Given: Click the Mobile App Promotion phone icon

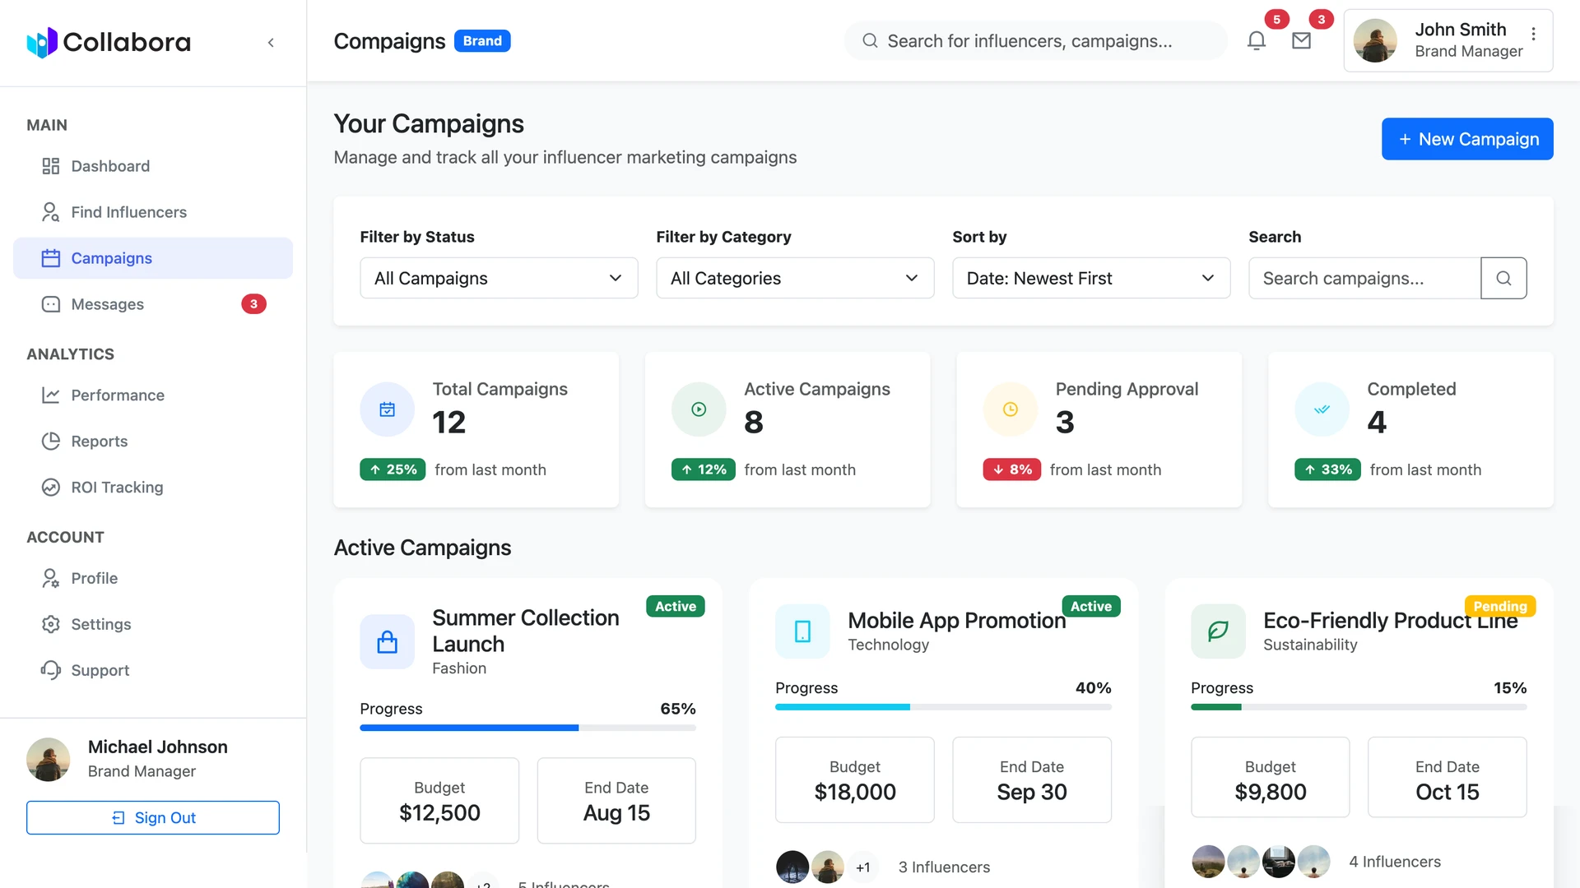Looking at the screenshot, I should point(802,631).
